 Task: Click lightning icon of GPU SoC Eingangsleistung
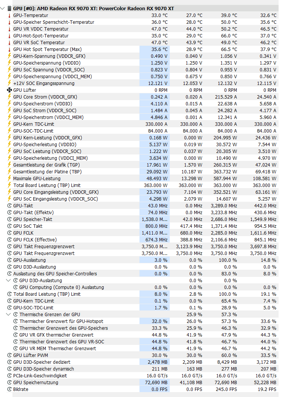tap(9, 199)
